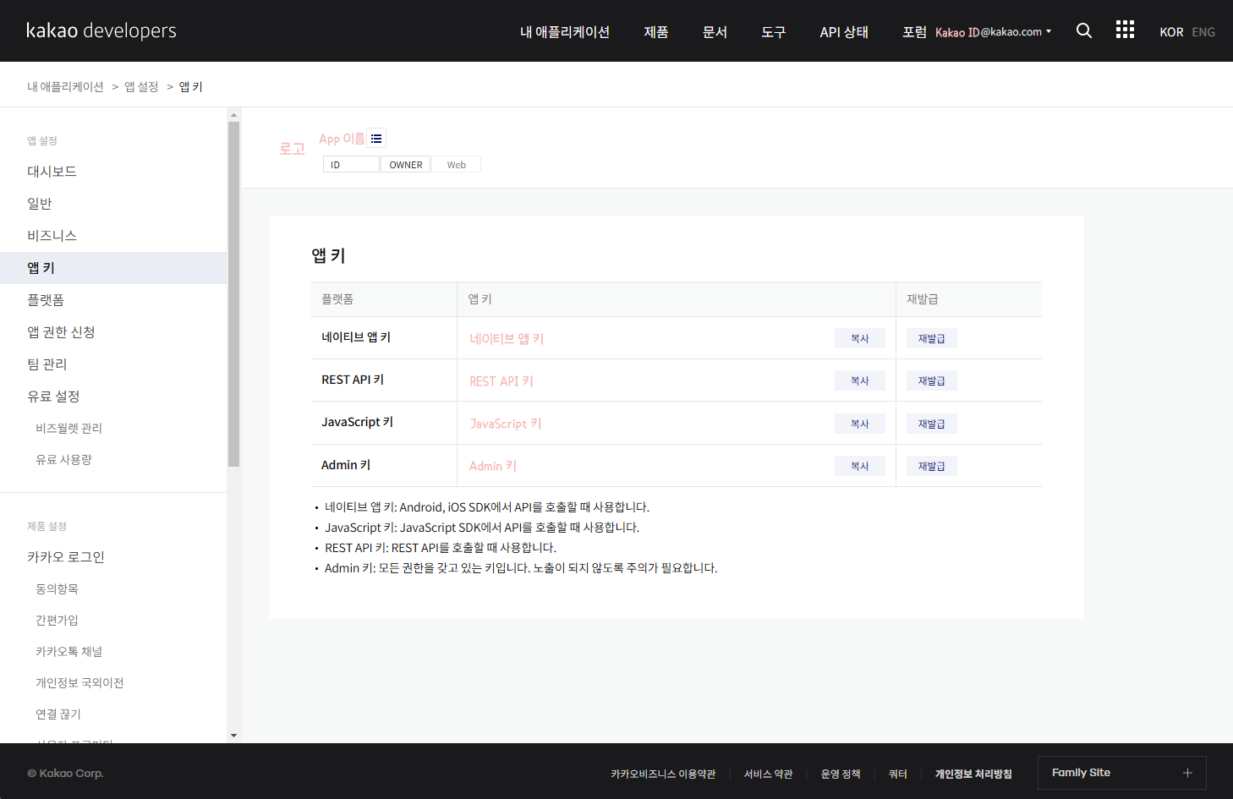The image size is (1233, 799).
Task: Select 팀 관리 in the sidebar
Action: click(x=113, y=364)
